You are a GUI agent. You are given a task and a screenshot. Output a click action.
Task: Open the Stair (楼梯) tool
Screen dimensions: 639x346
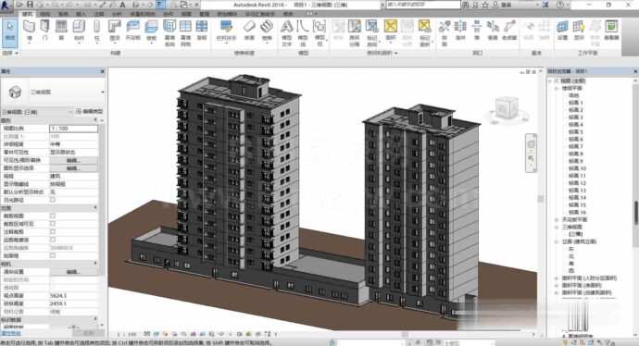pos(267,31)
